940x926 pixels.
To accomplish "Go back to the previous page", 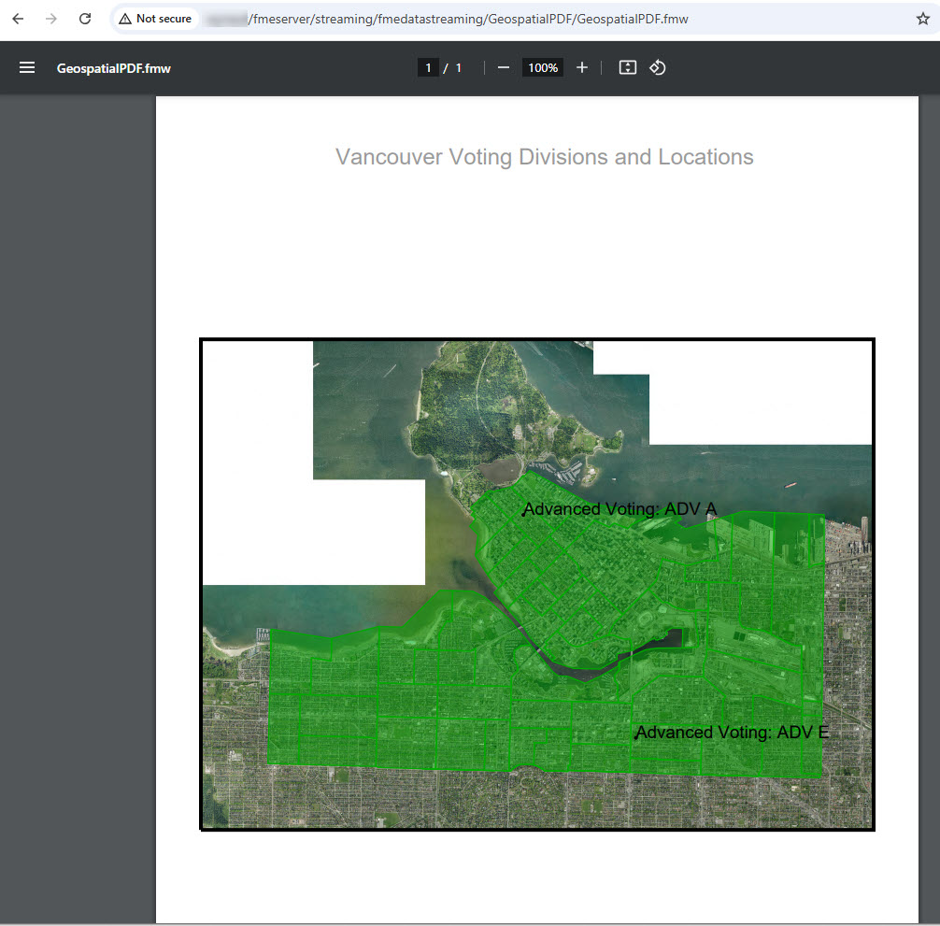I will pos(18,19).
